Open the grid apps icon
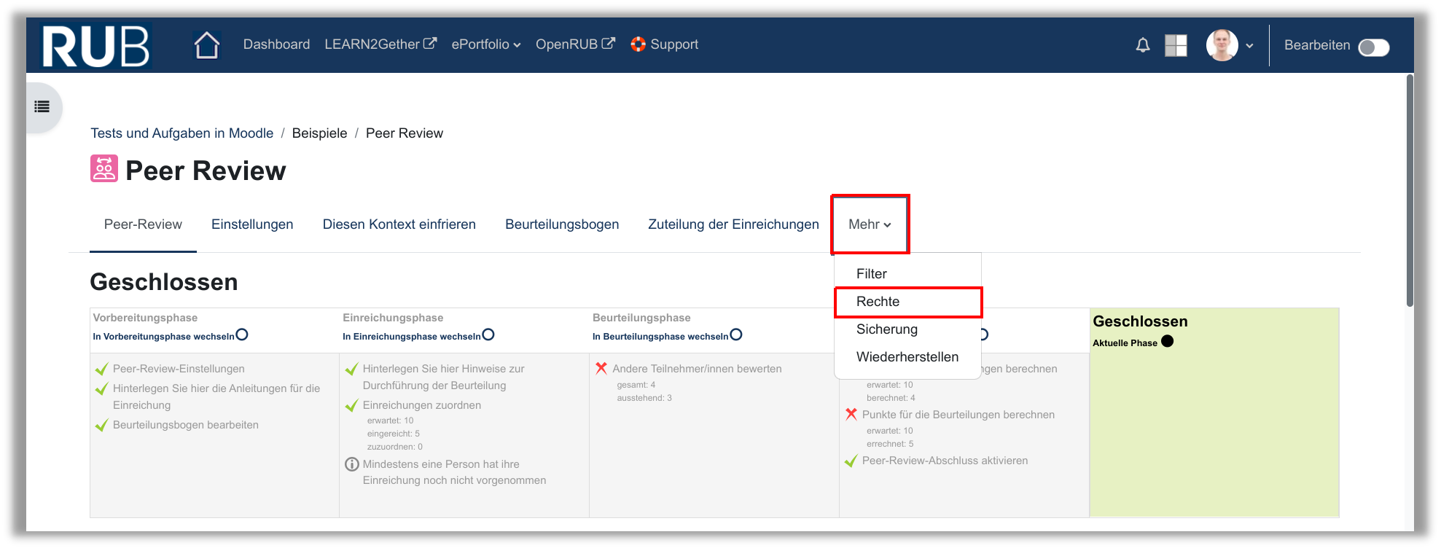 tap(1176, 46)
